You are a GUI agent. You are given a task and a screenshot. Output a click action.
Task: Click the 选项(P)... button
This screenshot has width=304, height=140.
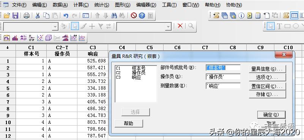coord(267,77)
